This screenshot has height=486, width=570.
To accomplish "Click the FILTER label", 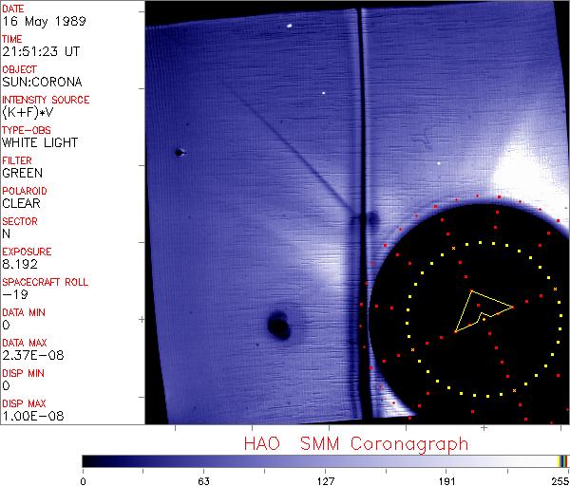I will 17,160.
